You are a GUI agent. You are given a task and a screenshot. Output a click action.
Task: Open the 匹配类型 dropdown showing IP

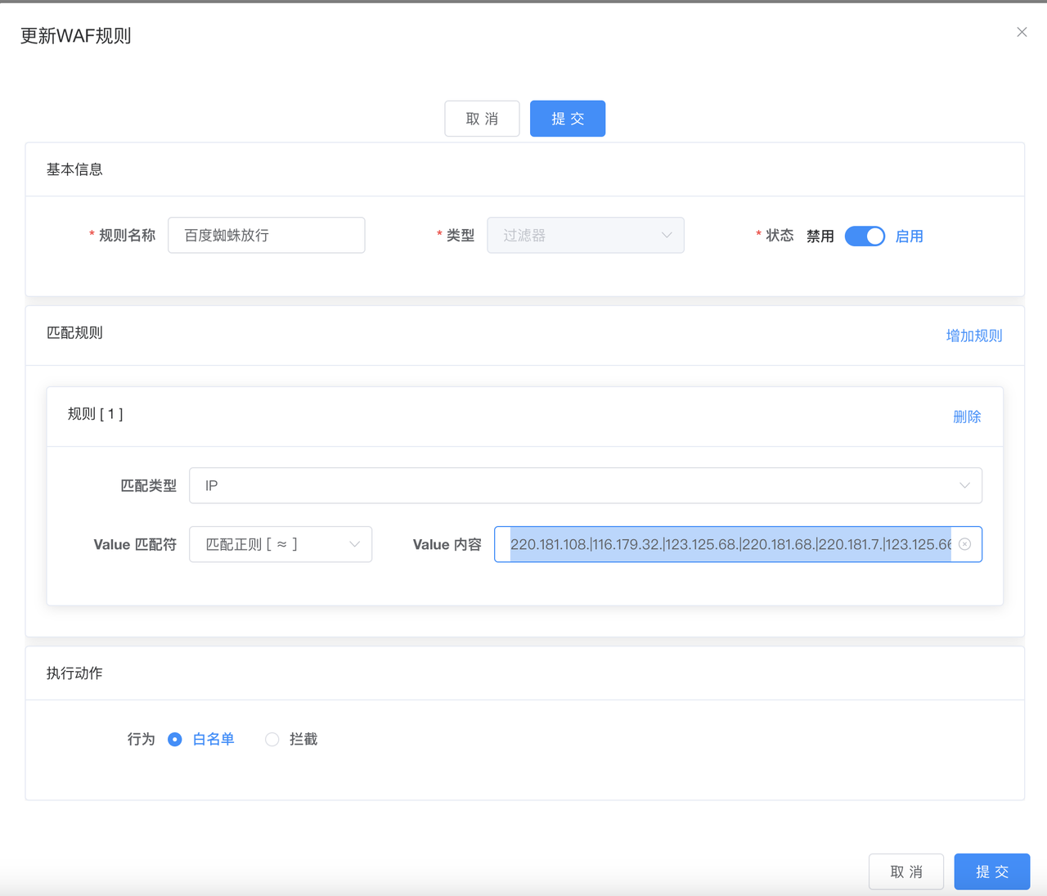[573, 486]
